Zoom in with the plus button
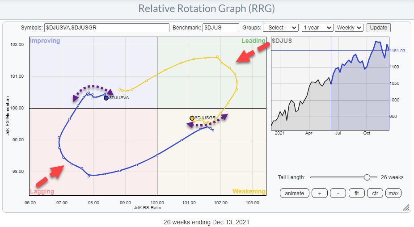This screenshot has height=227, width=414. coord(320,193)
